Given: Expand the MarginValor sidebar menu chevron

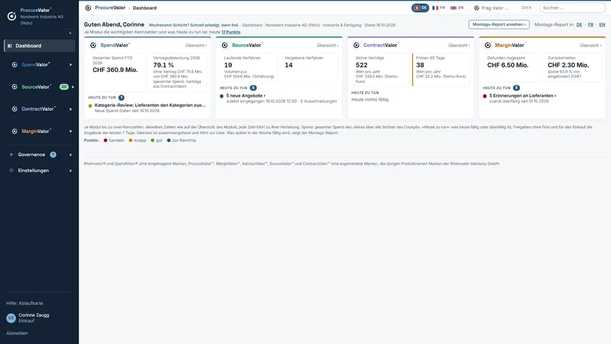Looking at the screenshot, I should 71,131.
